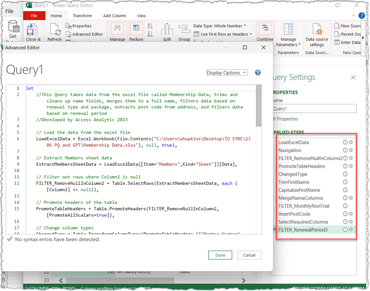
Task: Click the Split column icon
Action: click(x=167, y=29)
